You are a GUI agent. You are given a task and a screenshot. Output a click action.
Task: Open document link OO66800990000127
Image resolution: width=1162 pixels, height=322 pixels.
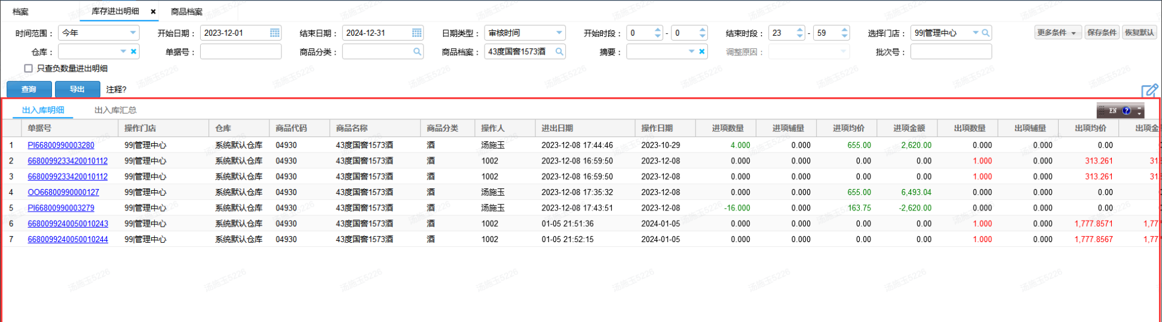(63, 192)
